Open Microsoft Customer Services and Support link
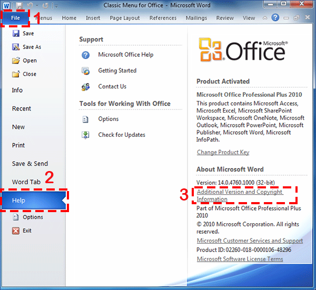The width and height of the screenshot is (316, 290). [250, 241]
